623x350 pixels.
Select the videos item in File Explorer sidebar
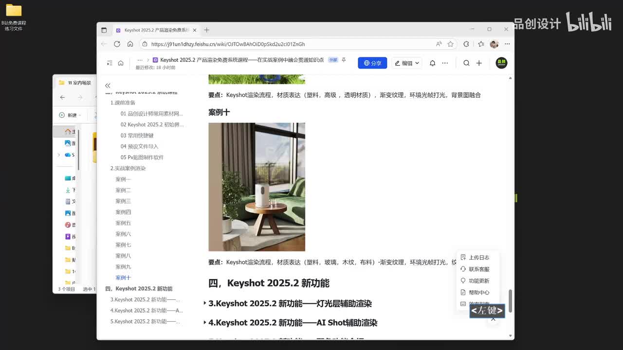70,237
